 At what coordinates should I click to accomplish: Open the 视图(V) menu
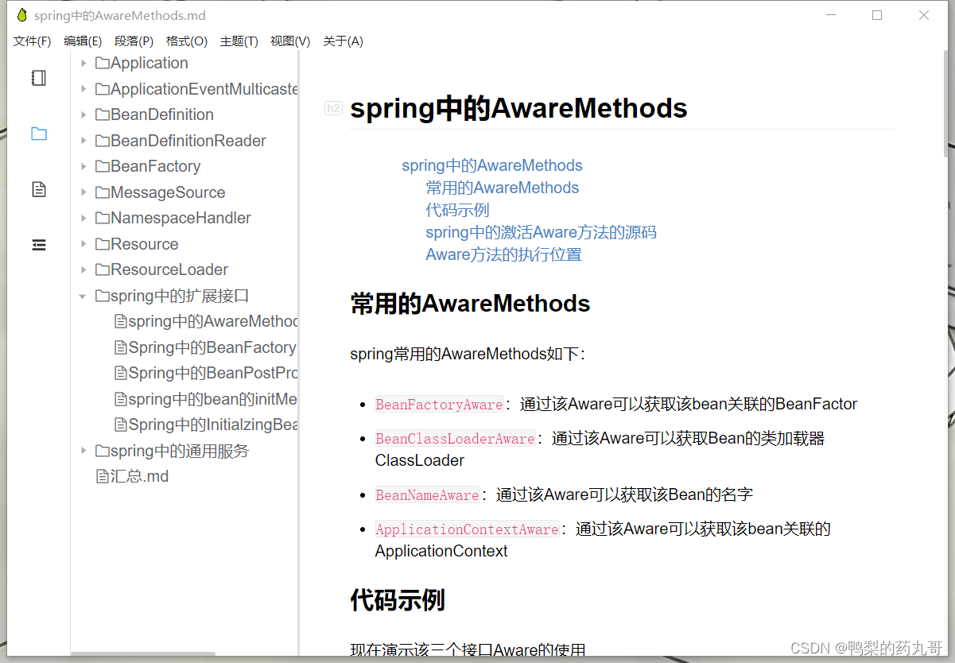click(x=290, y=41)
